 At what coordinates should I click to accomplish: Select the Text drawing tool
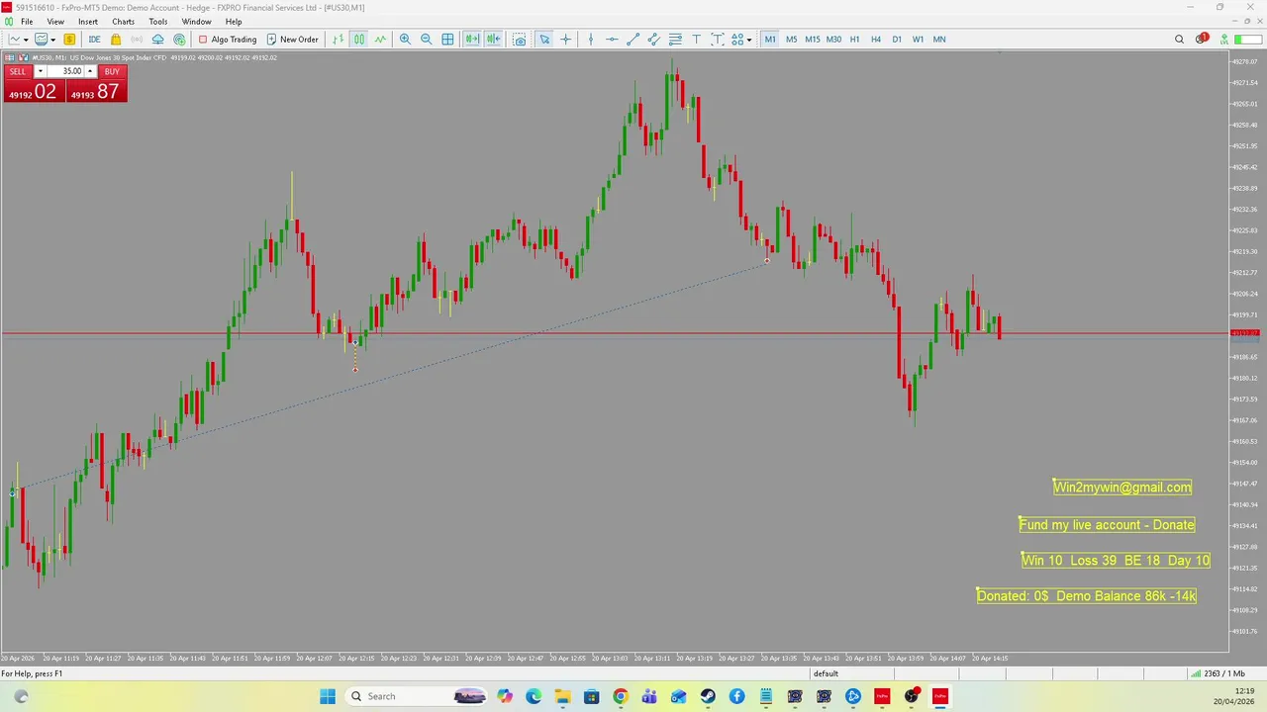click(697, 40)
